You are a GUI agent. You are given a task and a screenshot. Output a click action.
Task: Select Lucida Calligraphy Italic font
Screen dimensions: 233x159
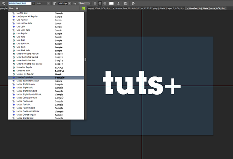46,98
